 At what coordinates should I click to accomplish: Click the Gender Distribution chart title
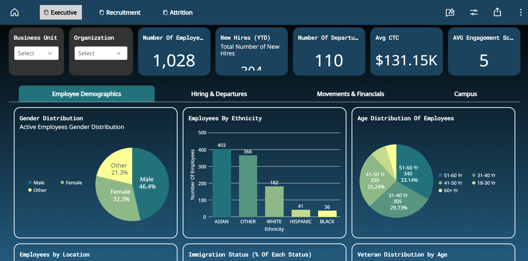click(x=51, y=118)
